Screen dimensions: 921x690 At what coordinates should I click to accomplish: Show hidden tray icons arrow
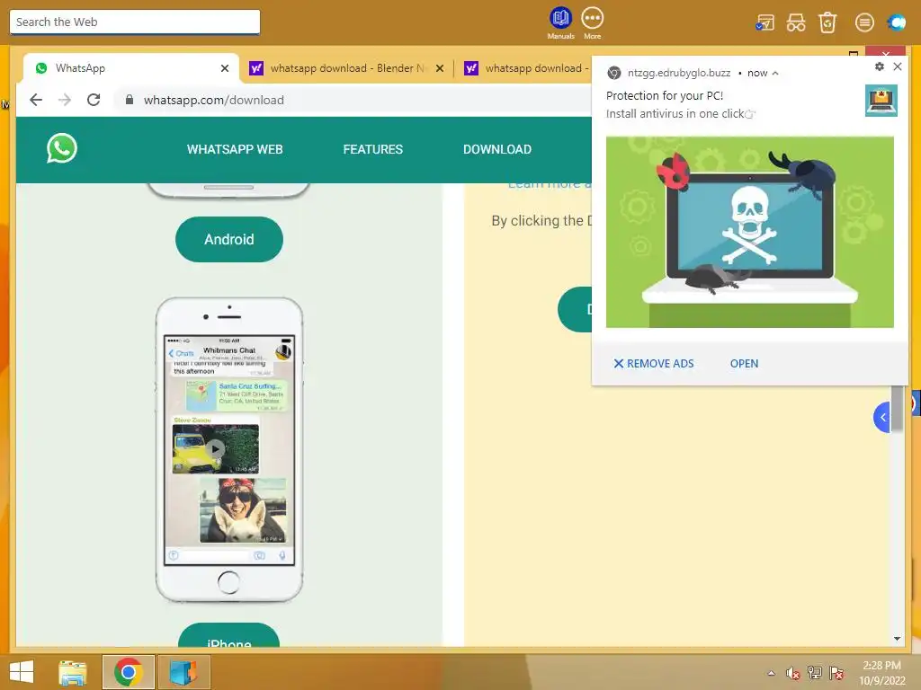coord(771,673)
